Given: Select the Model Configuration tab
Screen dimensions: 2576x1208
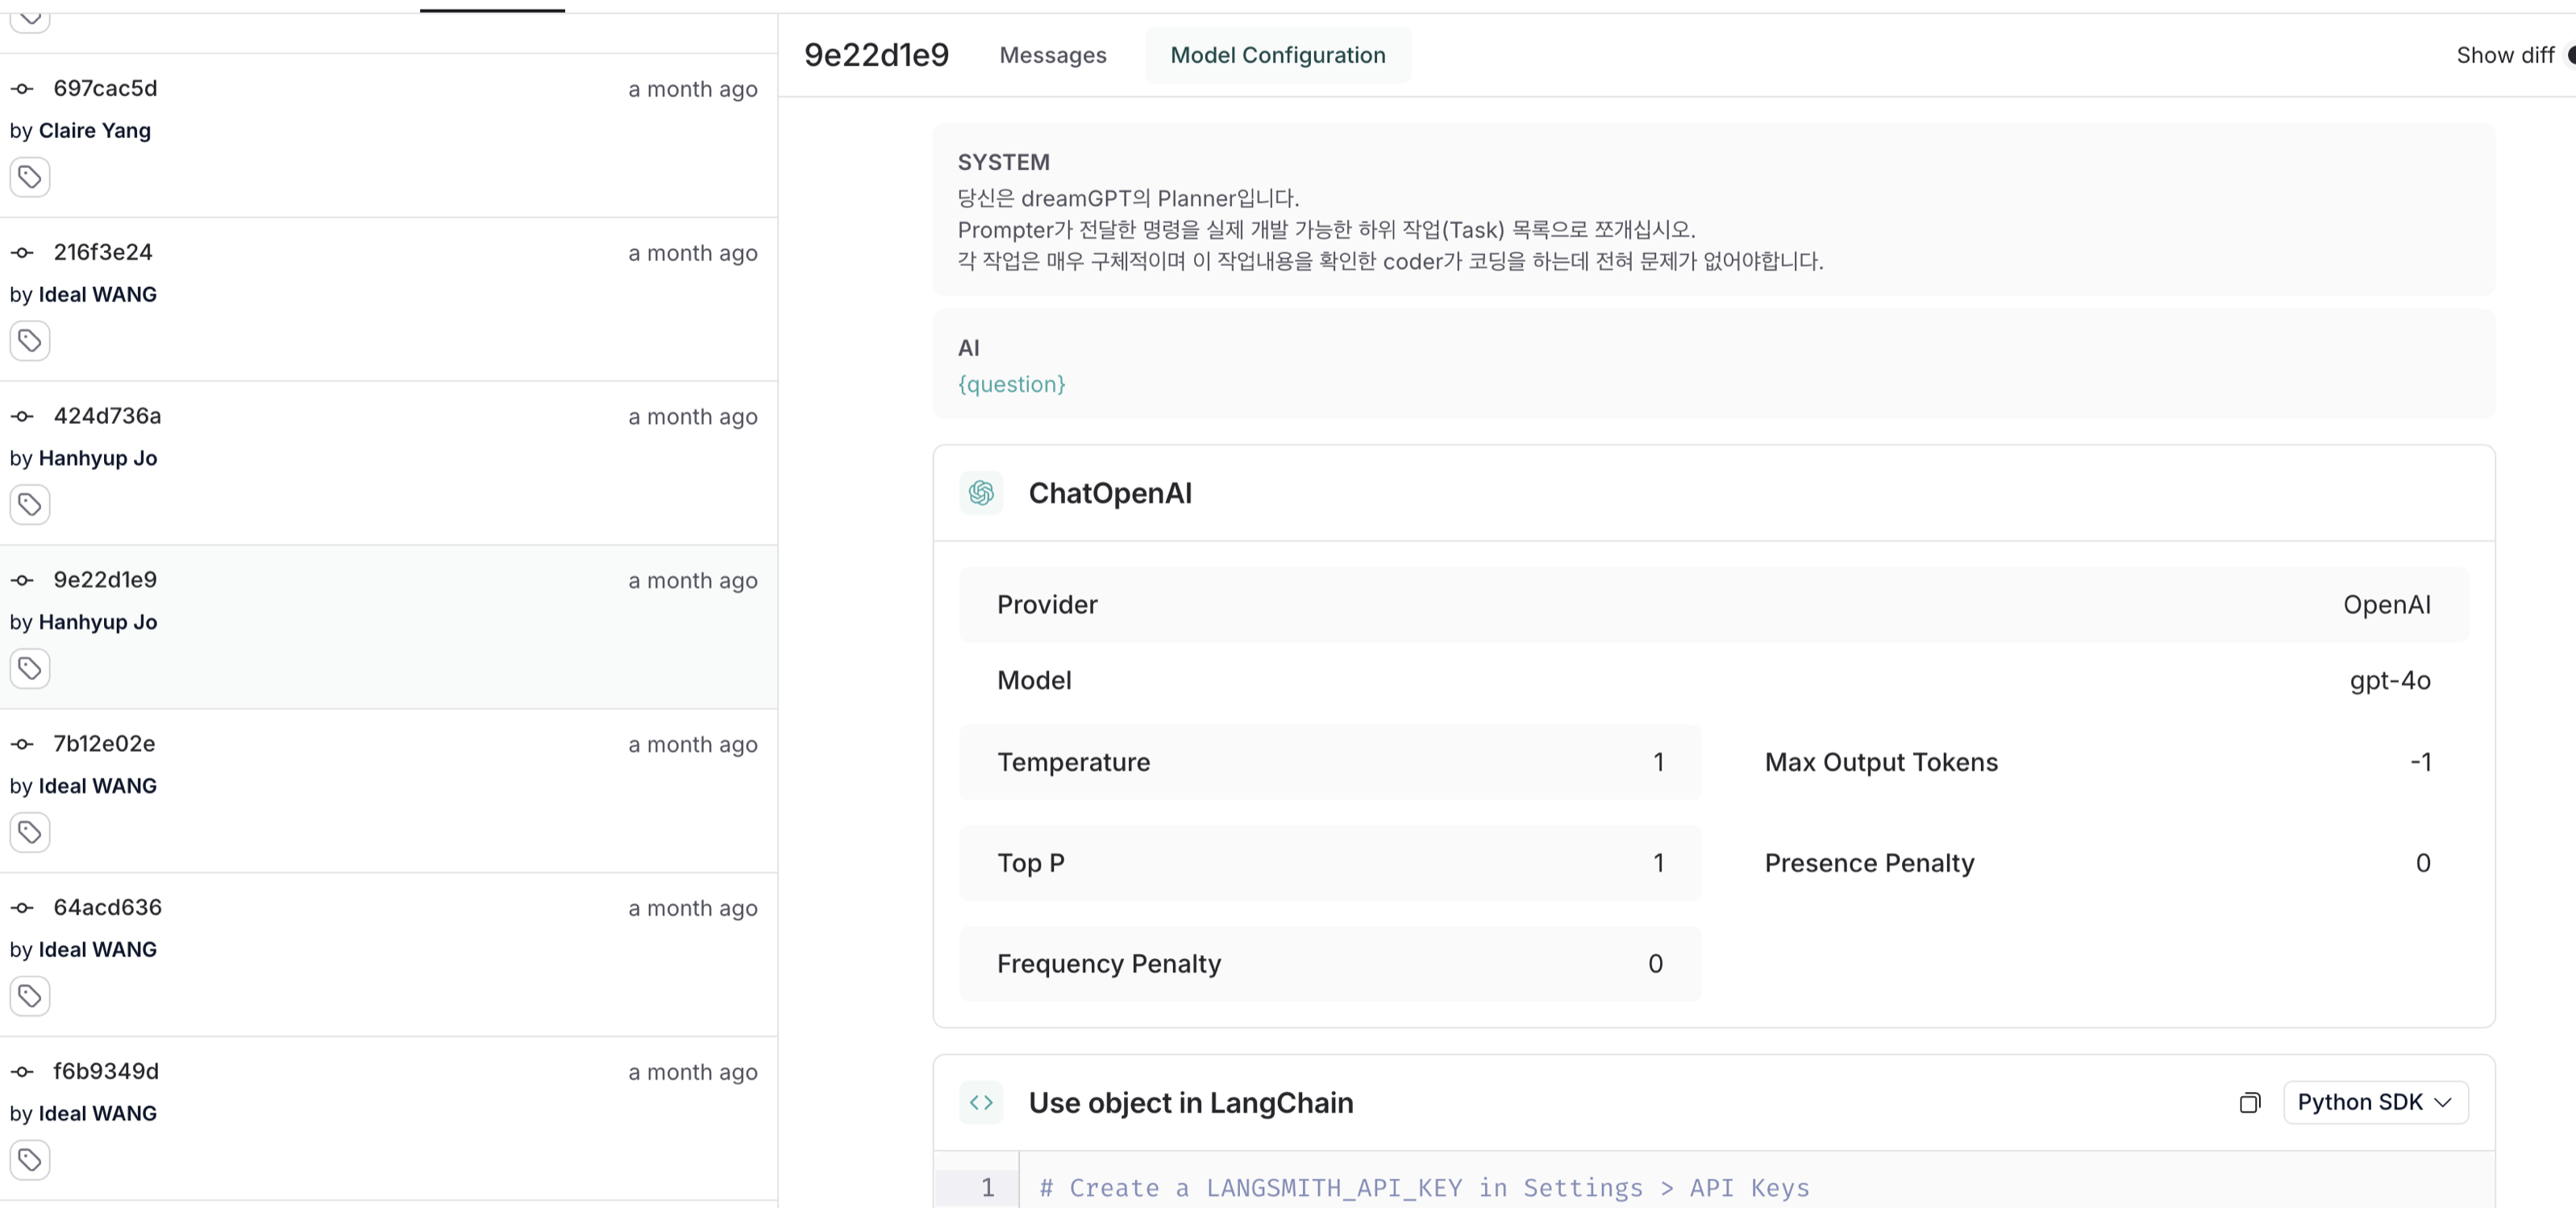Looking at the screenshot, I should [1278, 55].
